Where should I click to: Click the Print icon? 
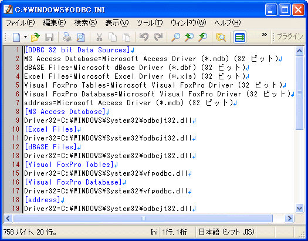[67, 37]
